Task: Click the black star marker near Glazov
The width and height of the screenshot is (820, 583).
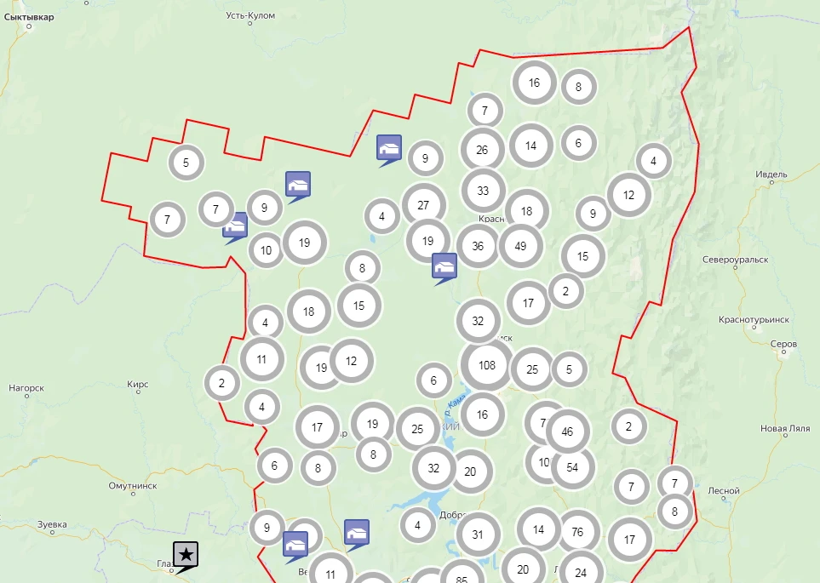Action: coord(186,555)
